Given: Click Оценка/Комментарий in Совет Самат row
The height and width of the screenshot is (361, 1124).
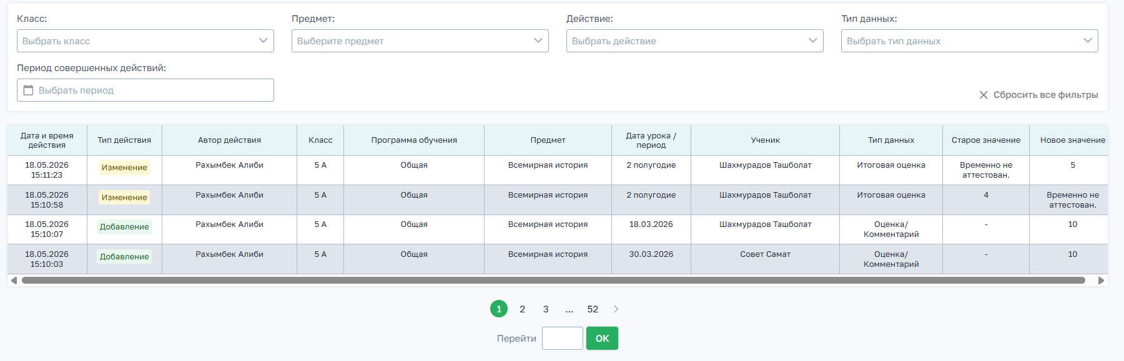Looking at the screenshot, I should click(x=891, y=259).
